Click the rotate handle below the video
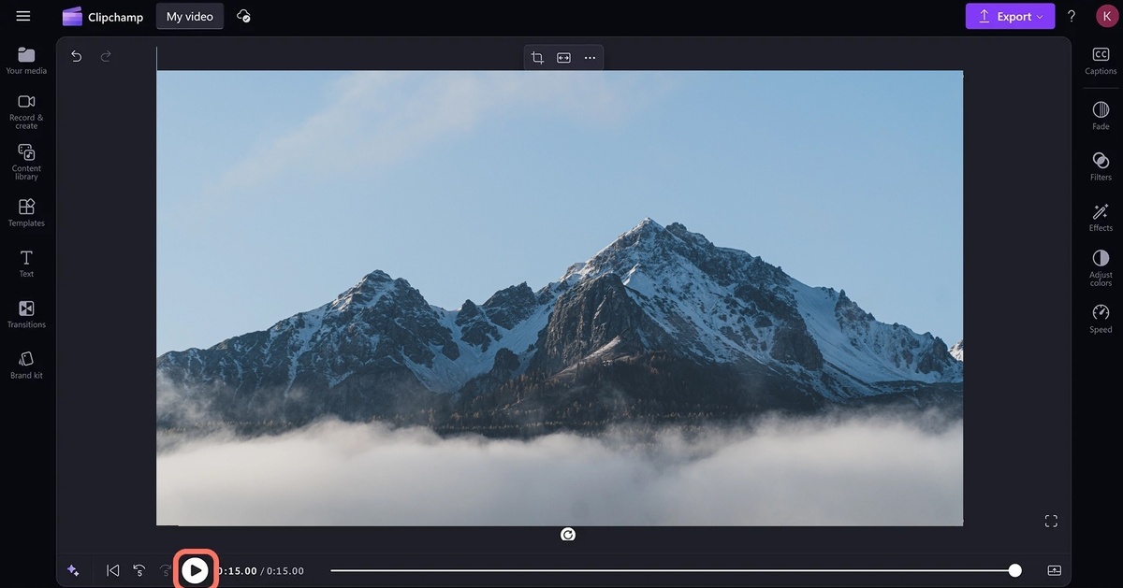This screenshot has height=588, width=1123. tap(568, 535)
